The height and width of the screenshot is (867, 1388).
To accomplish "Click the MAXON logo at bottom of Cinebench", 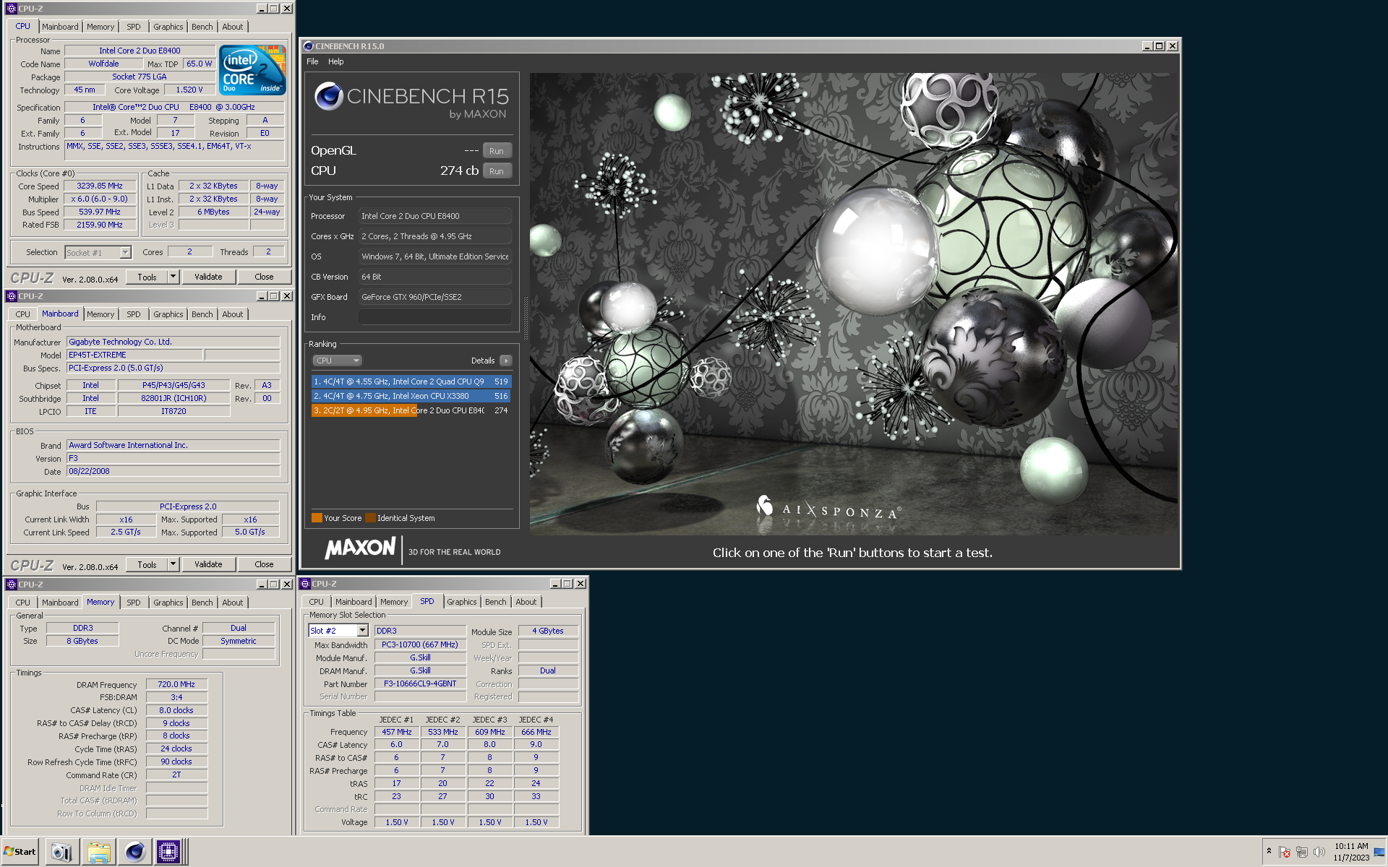I will 360,548.
